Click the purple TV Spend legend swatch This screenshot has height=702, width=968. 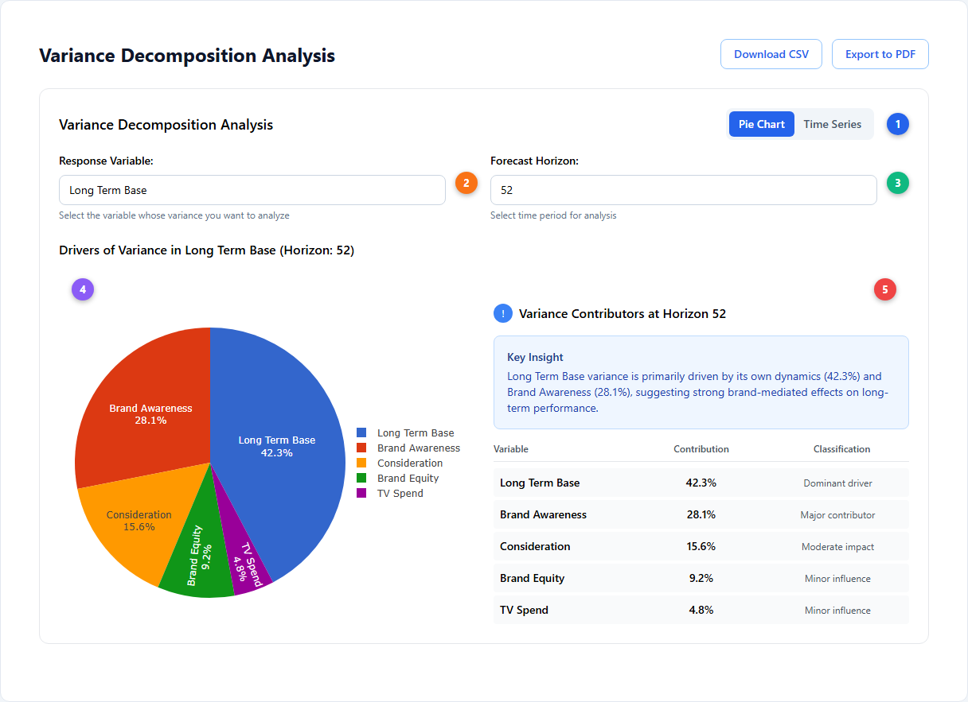361,493
